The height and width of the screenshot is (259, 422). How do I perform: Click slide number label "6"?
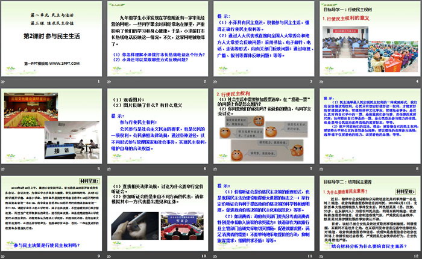(205, 168)
